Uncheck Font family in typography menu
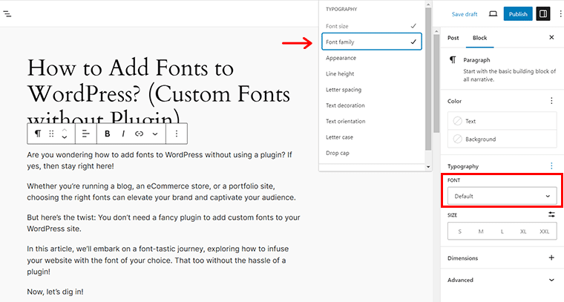Screen dimensions: 564x302 372,42
